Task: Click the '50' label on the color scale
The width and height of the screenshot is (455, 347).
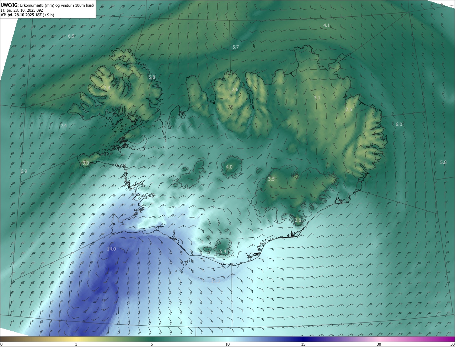Action: click(x=452, y=344)
